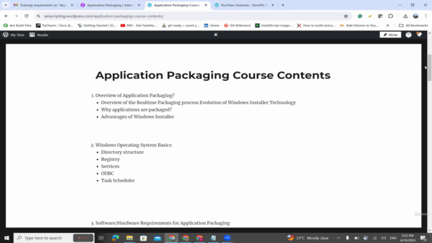Open the Windows Start menu

(x=7, y=238)
